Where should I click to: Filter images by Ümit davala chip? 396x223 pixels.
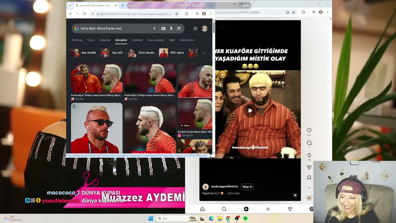click(x=142, y=53)
